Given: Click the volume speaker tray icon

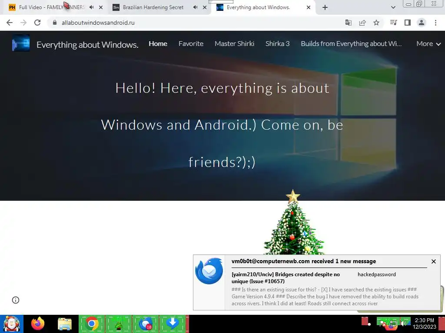Looking at the screenshot, I should 403,323.
